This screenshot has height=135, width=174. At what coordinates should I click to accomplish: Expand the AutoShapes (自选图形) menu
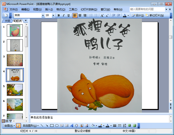tap(30, 125)
